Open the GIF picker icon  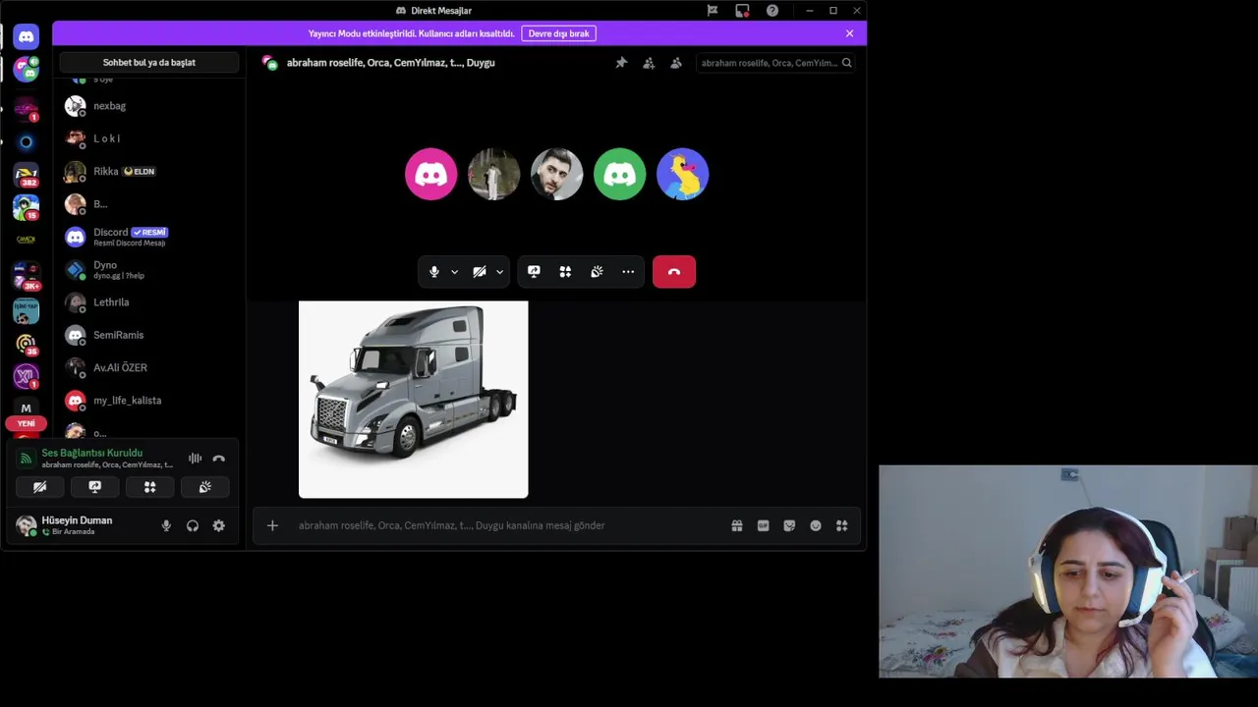pos(763,526)
